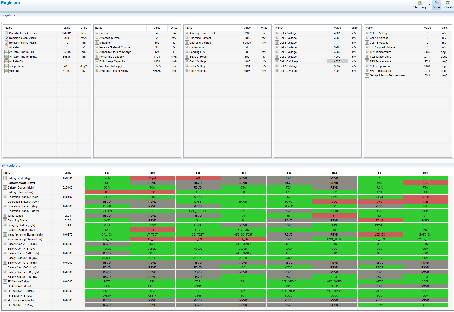Click the Bit Registers section header

11,166
